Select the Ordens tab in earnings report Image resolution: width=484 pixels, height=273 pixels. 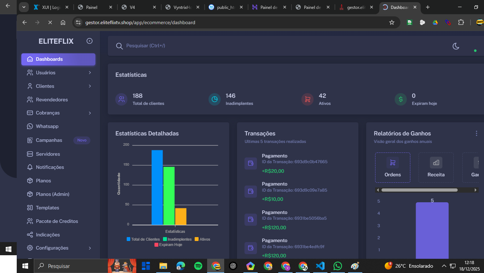[x=393, y=168]
